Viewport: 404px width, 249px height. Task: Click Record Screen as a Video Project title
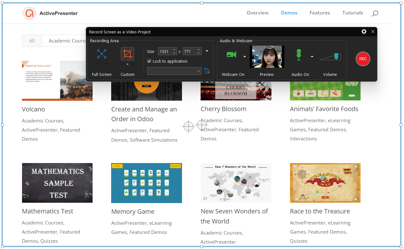click(x=120, y=32)
